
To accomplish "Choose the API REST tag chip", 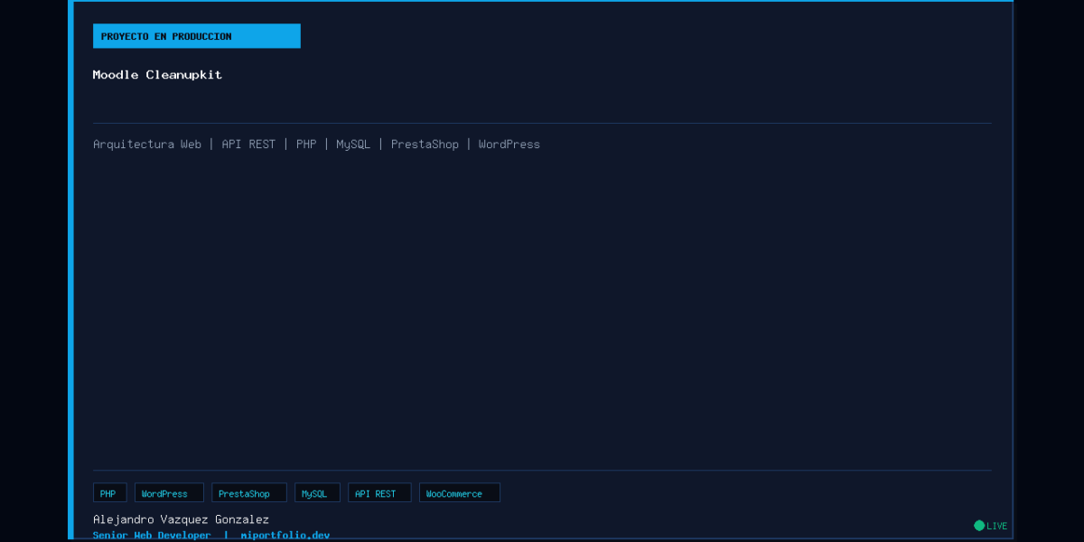I will click(379, 493).
